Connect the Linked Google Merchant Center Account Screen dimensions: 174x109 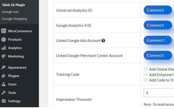158,55
